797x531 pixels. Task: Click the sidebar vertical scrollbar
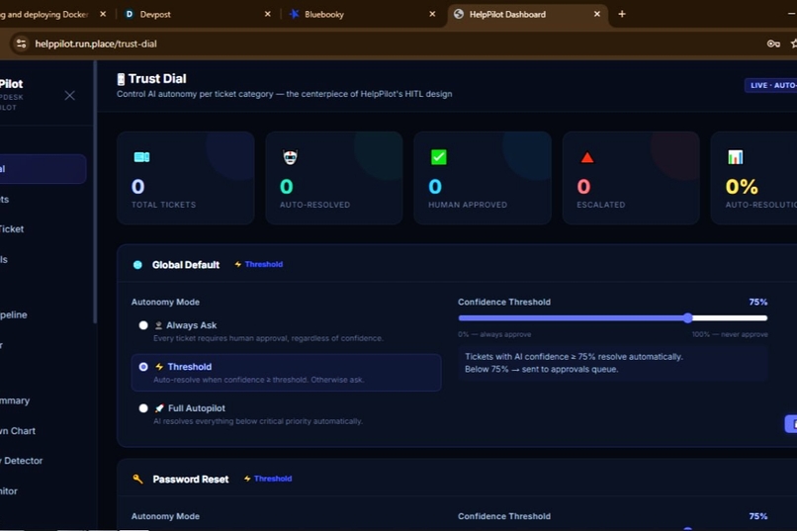click(x=95, y=192)
